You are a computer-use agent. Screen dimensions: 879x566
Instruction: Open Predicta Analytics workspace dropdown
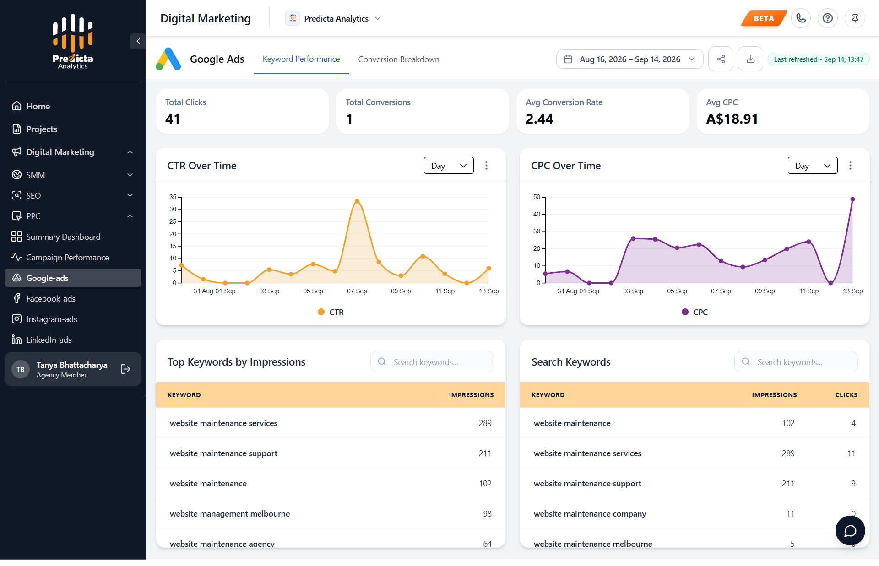click(333, 19)
